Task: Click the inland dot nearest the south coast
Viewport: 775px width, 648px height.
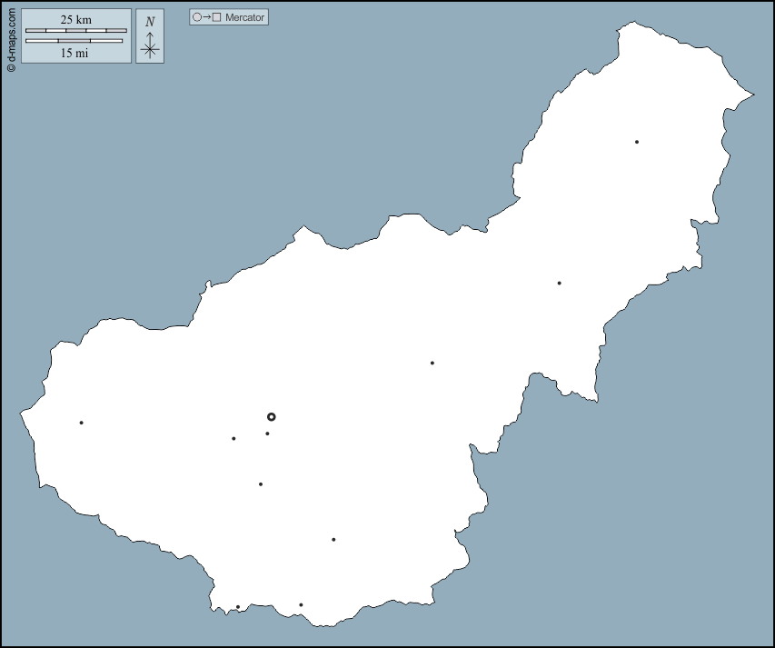Action: tap(333, 540)
